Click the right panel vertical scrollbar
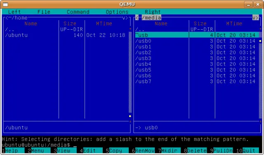The width and height of the screenshot is (264, 155). tap(260, 75)
